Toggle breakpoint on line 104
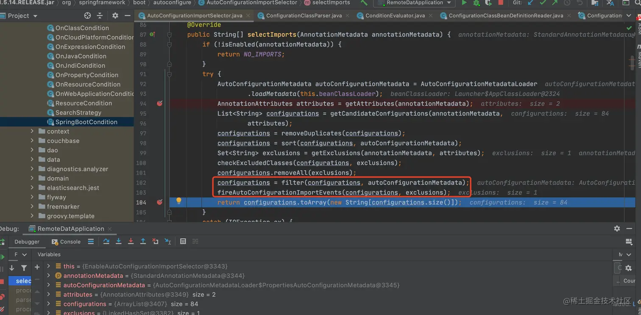Image resolution: width=641 pixels, height=315 pixels. [160, 202]
